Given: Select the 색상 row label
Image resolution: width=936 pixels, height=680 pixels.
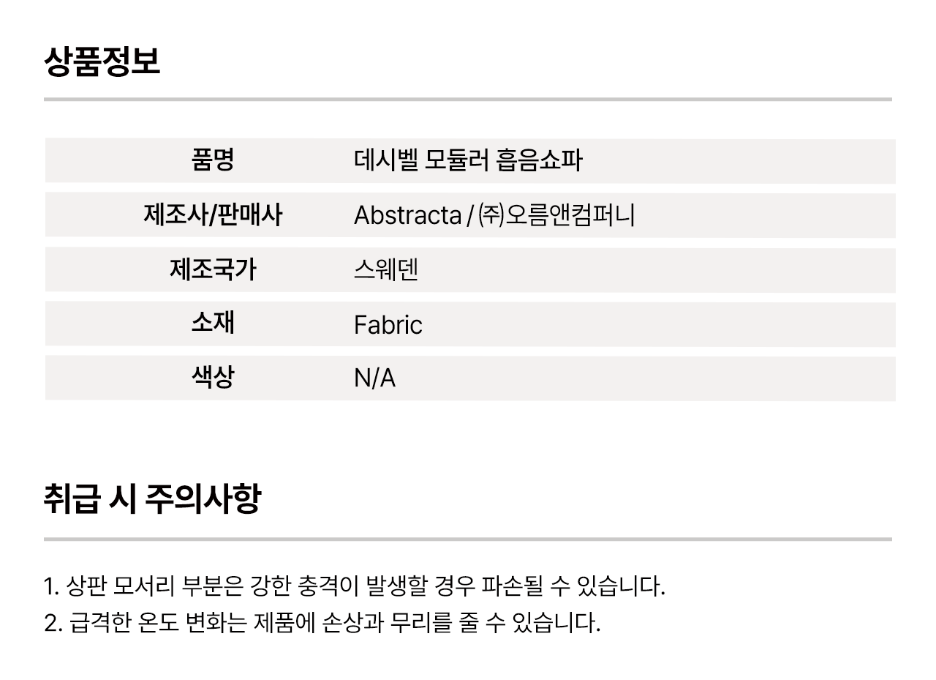Looking at the screenshot, I should pos(212,378).
